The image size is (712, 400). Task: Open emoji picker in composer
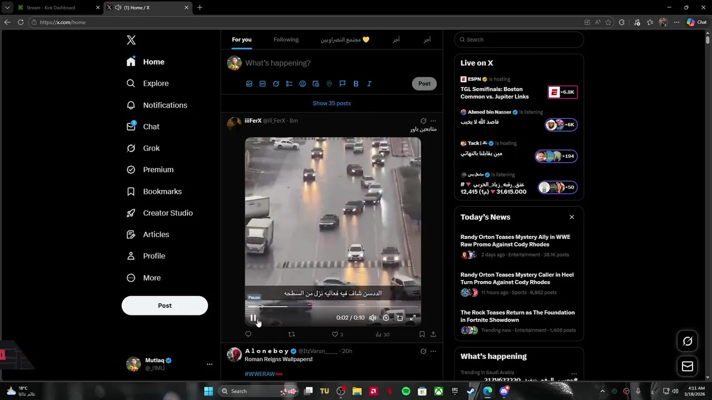pyautogui.click(x=303, y=84)
